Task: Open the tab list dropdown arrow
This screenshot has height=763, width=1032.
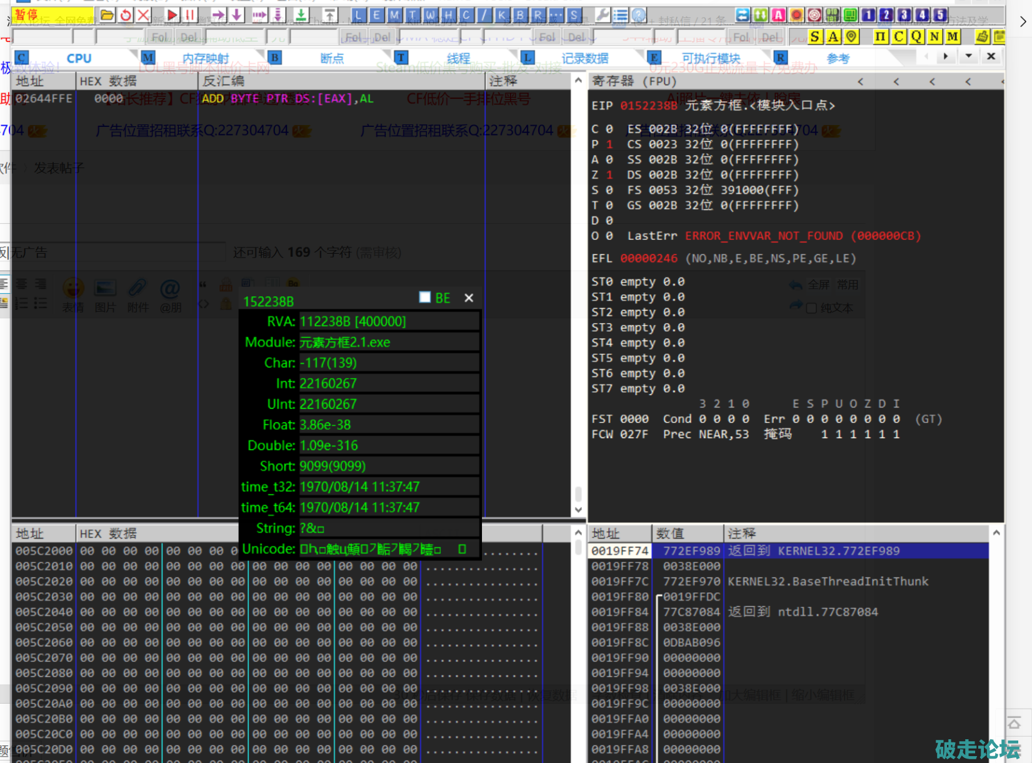Action: pyautogui.click(x=968, y=56)
